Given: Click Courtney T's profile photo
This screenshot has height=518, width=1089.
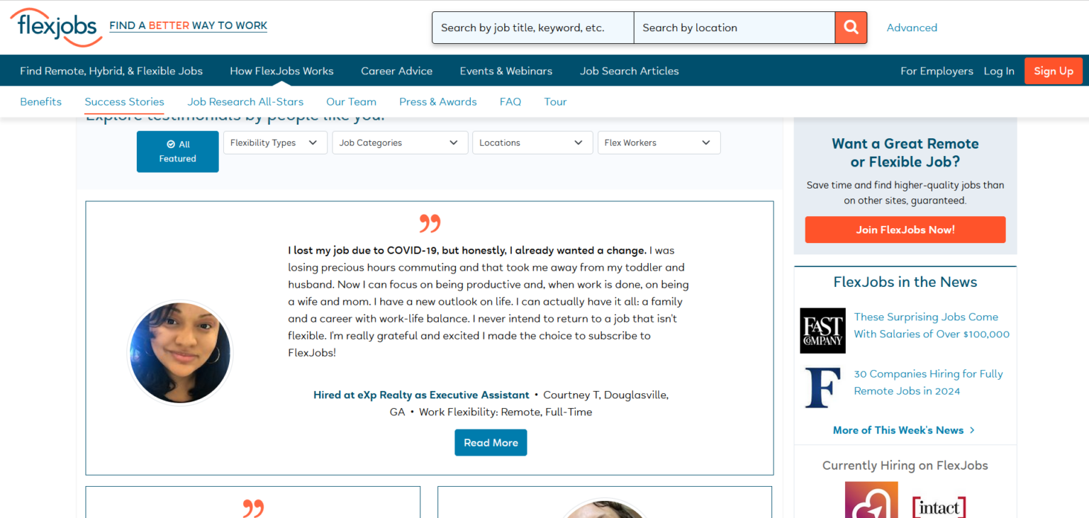Looking at the screenshot, I should pos(180,353).
